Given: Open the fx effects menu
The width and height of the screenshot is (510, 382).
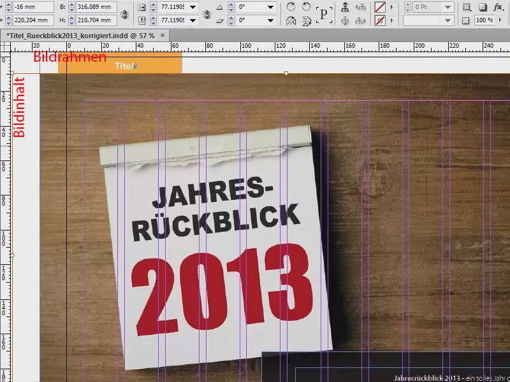Looking at the screenshot, I should 498,7.
